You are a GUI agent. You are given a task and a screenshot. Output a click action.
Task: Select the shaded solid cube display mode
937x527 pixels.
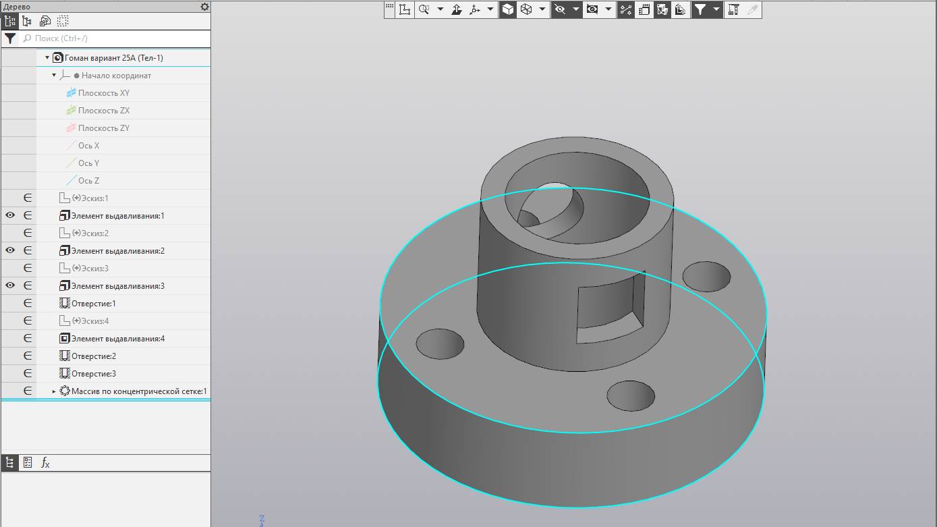coord(507,9)
